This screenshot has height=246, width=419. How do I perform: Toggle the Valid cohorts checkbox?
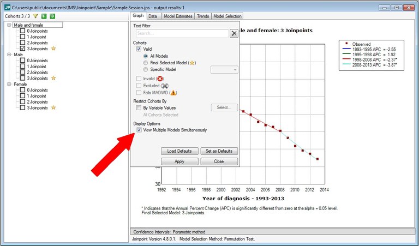[x=140, y=49]
